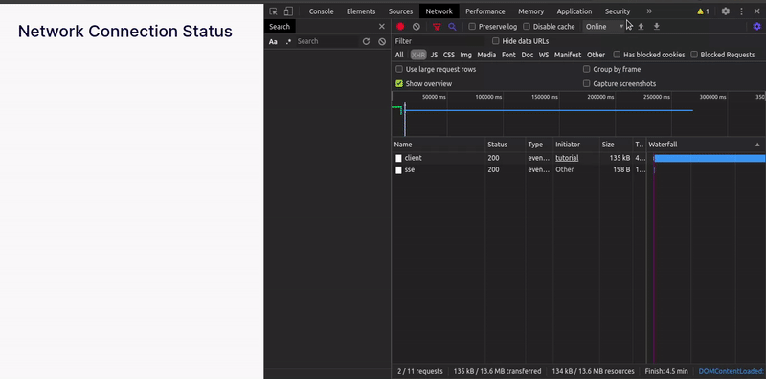Filter requests by XHR
The width and height of the screenshot is (766, 379).
pyautogui.click(x=418, y=55)
